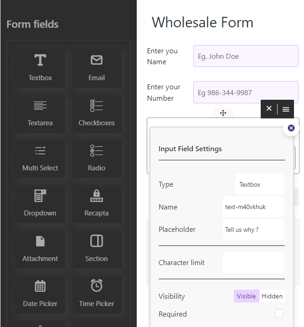
Task: Close the Input Field Settings panel
Action: (x=291, y=128)
